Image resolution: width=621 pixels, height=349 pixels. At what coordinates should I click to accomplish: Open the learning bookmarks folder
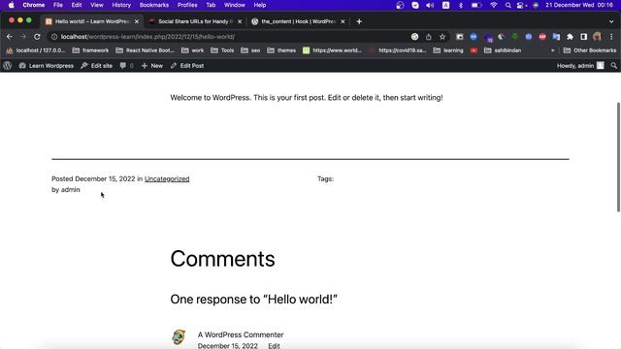(448, 50)
